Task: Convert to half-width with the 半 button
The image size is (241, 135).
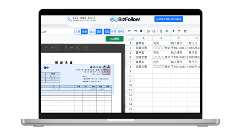Action: [166, 31]
